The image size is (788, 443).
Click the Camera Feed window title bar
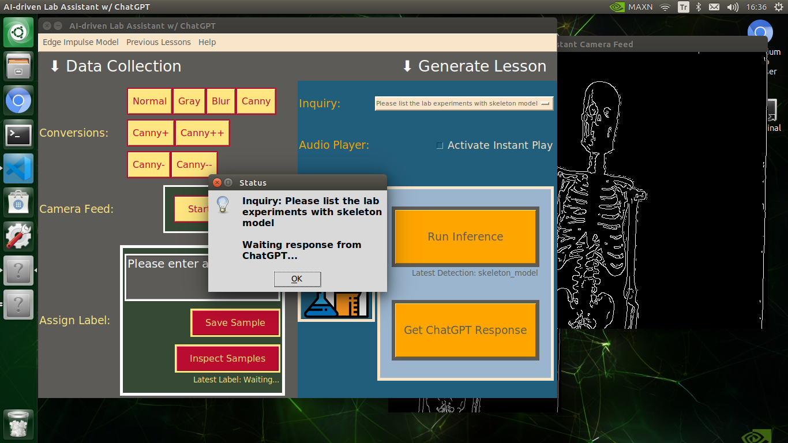pos(662,44)
